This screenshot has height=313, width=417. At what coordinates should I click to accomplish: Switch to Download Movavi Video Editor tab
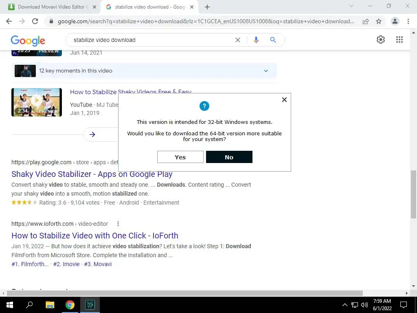(52, 7)
